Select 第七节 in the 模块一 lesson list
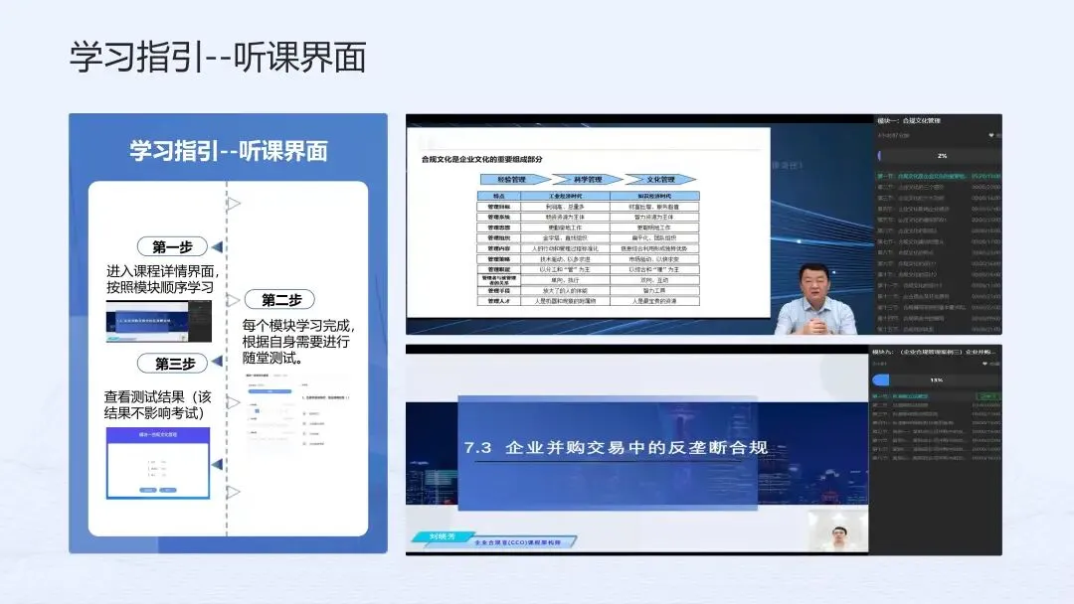The image size is (1074, 604). pyautogui.click(x=939, y=241)
